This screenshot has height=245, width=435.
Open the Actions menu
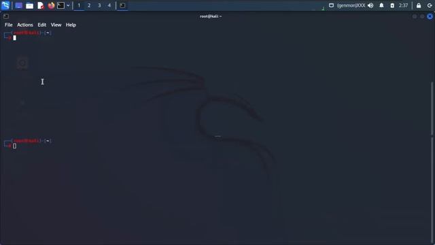tap(25, 24)
